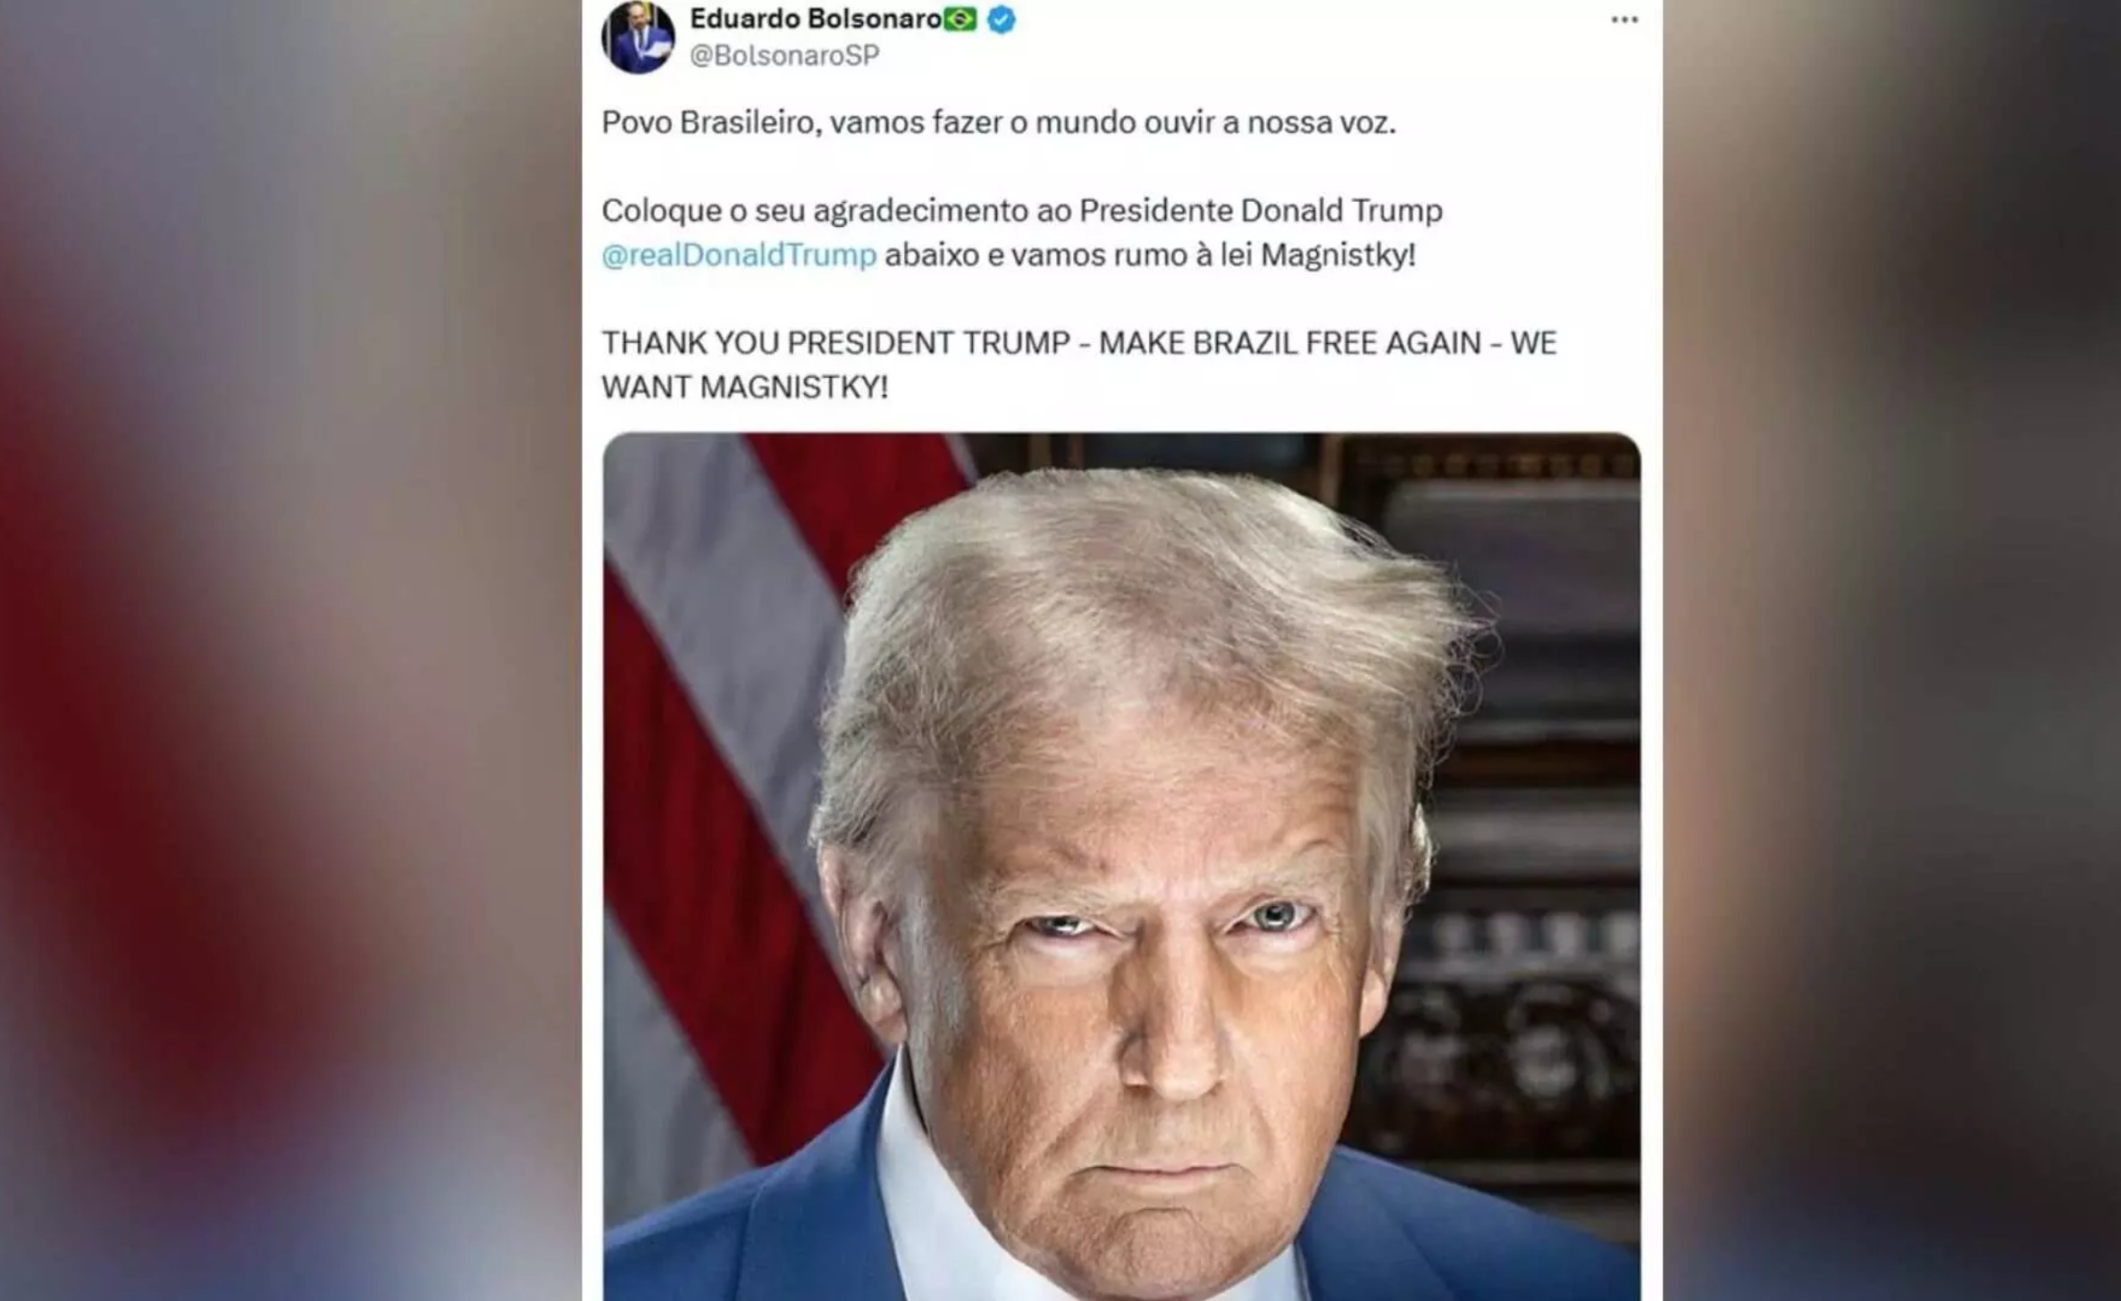Viewport: 2121px width, 1301px height.
Task: Click the Brazil flag emoji beside name
Action: click(x=960, y=19)
